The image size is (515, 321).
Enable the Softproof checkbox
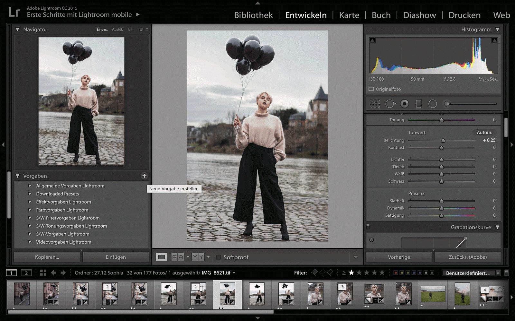[218, 257]
